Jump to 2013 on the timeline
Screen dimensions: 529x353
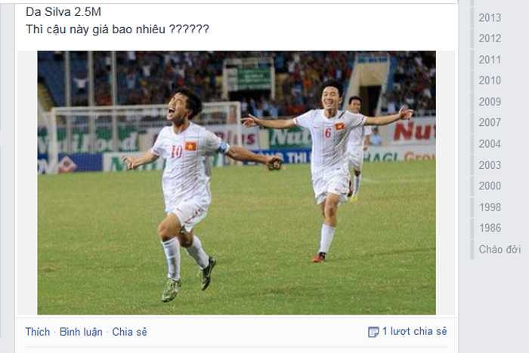[x=490, y=17]
